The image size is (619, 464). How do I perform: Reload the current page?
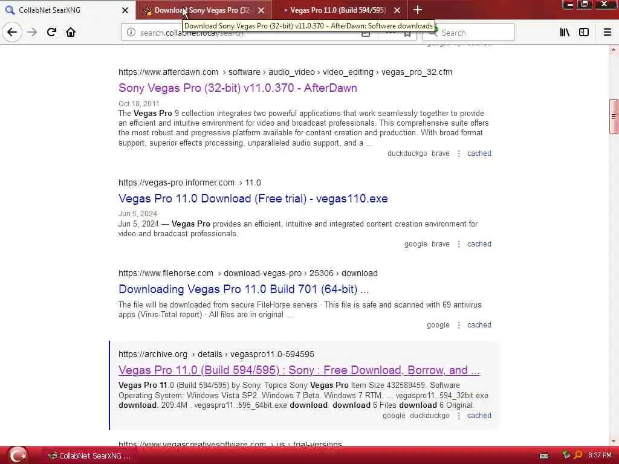(51, 32)
